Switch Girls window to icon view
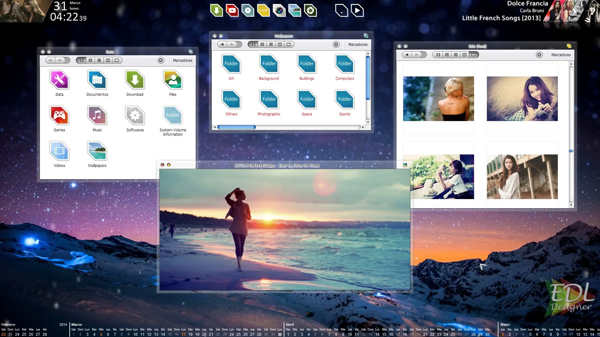The image size is (600, 337). [438, 55]
